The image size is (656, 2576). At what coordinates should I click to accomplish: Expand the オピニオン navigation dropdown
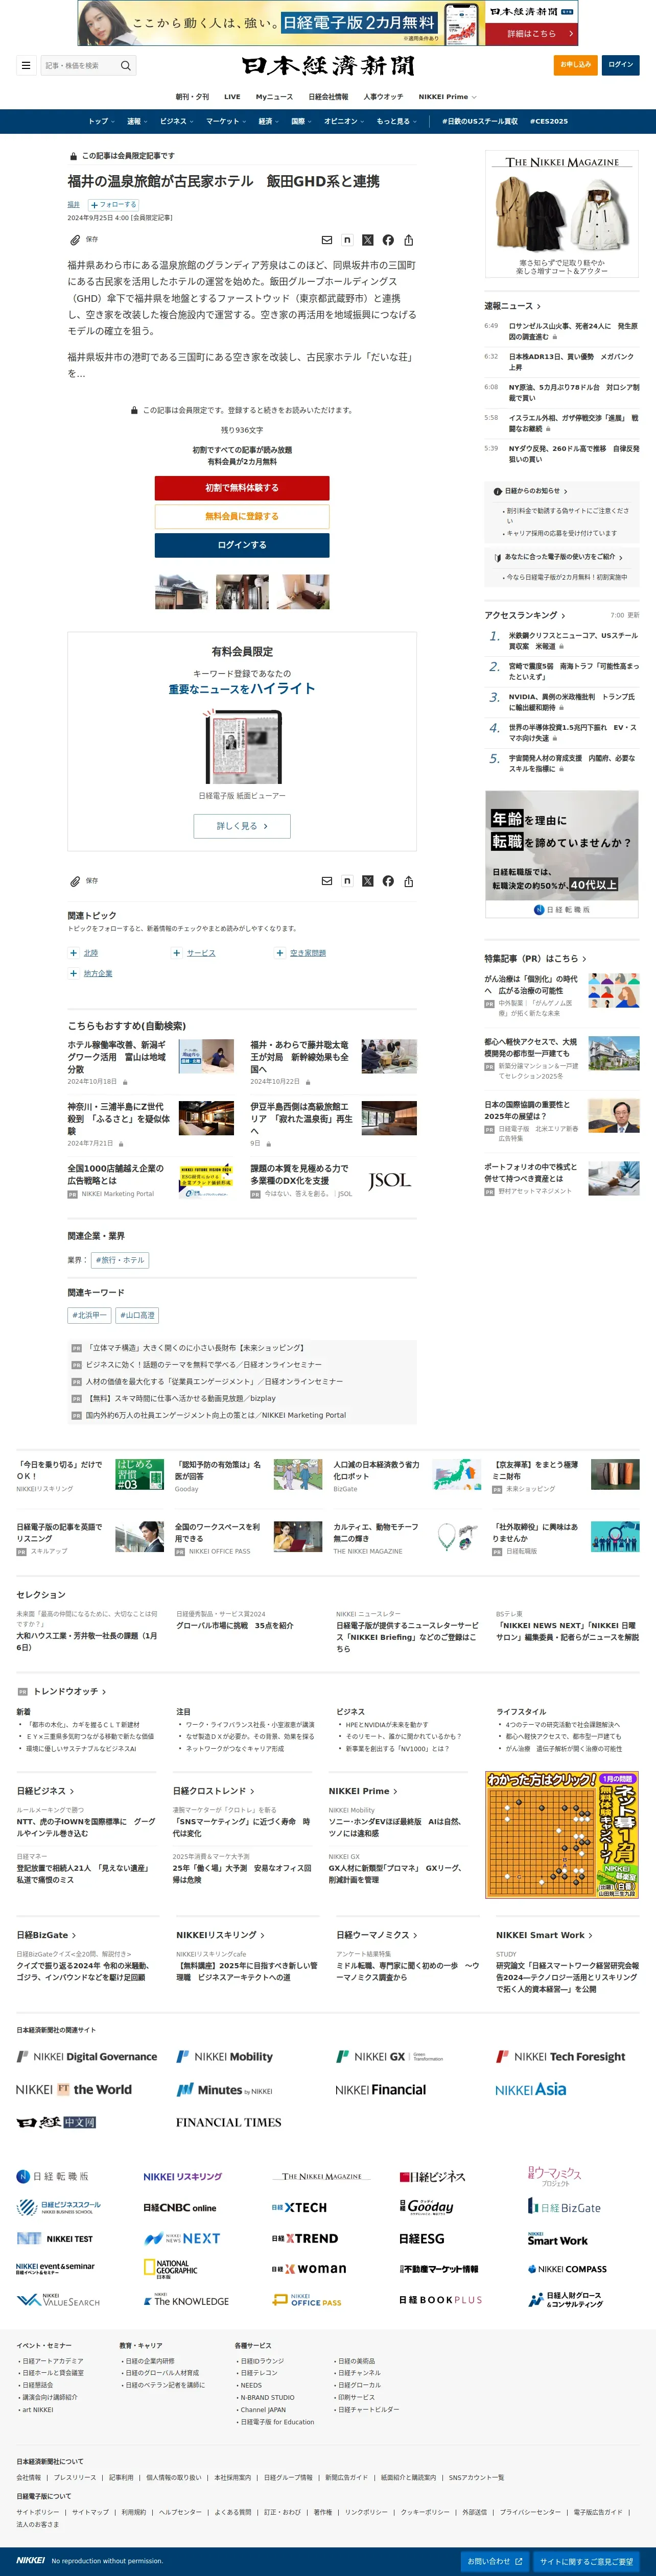click(x=344, y=121)
